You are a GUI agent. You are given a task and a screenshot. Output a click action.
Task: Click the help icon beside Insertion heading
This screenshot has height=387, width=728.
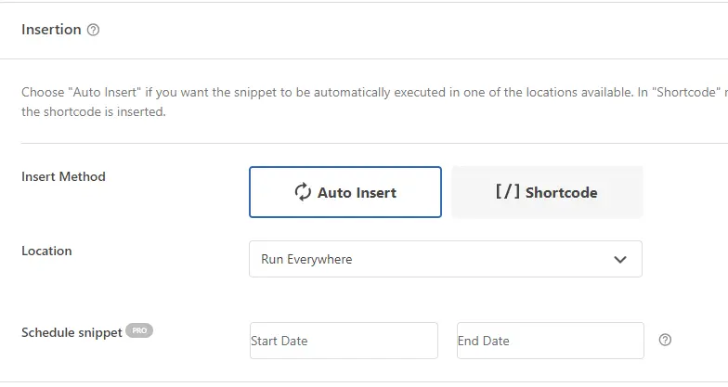pyautogui.click(x=93, y=30)
